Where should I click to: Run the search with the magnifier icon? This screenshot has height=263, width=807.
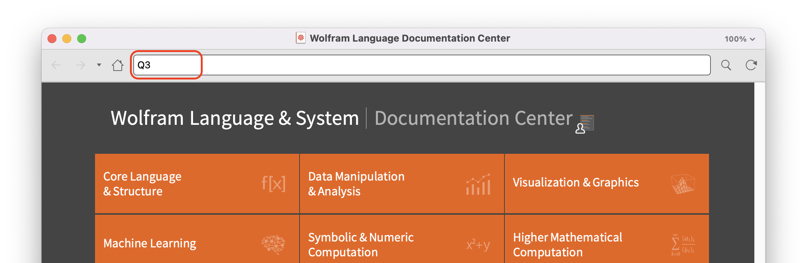726,65
